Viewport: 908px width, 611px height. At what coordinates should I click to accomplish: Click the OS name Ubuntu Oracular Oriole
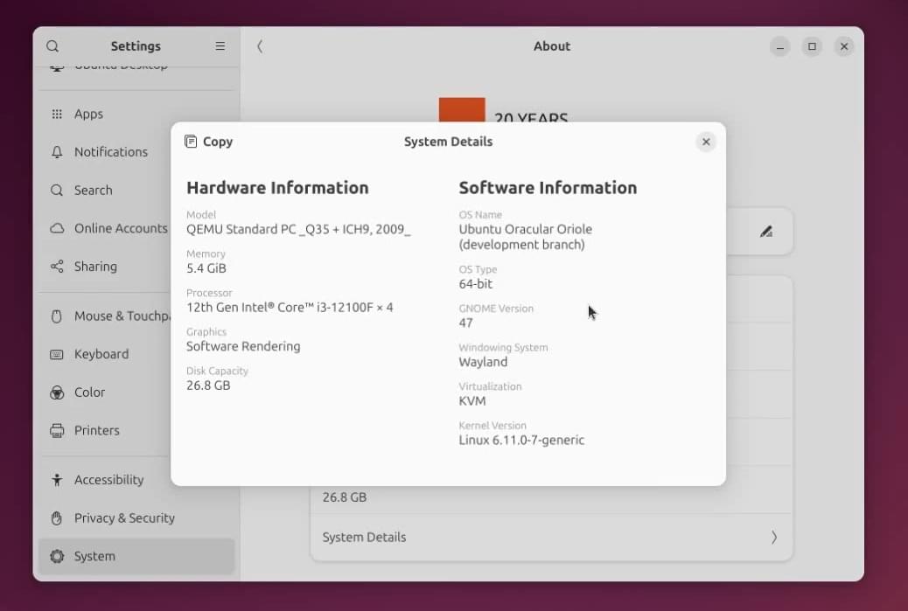click(x=525, y=237)
